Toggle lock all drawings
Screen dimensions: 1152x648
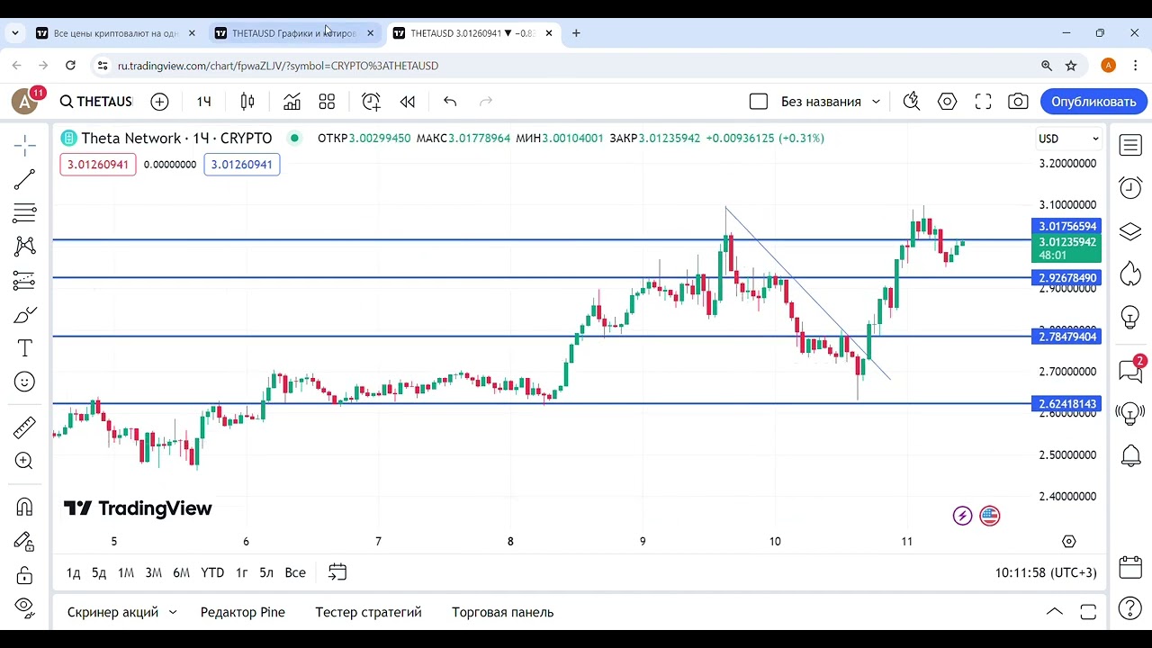(24, 575)
